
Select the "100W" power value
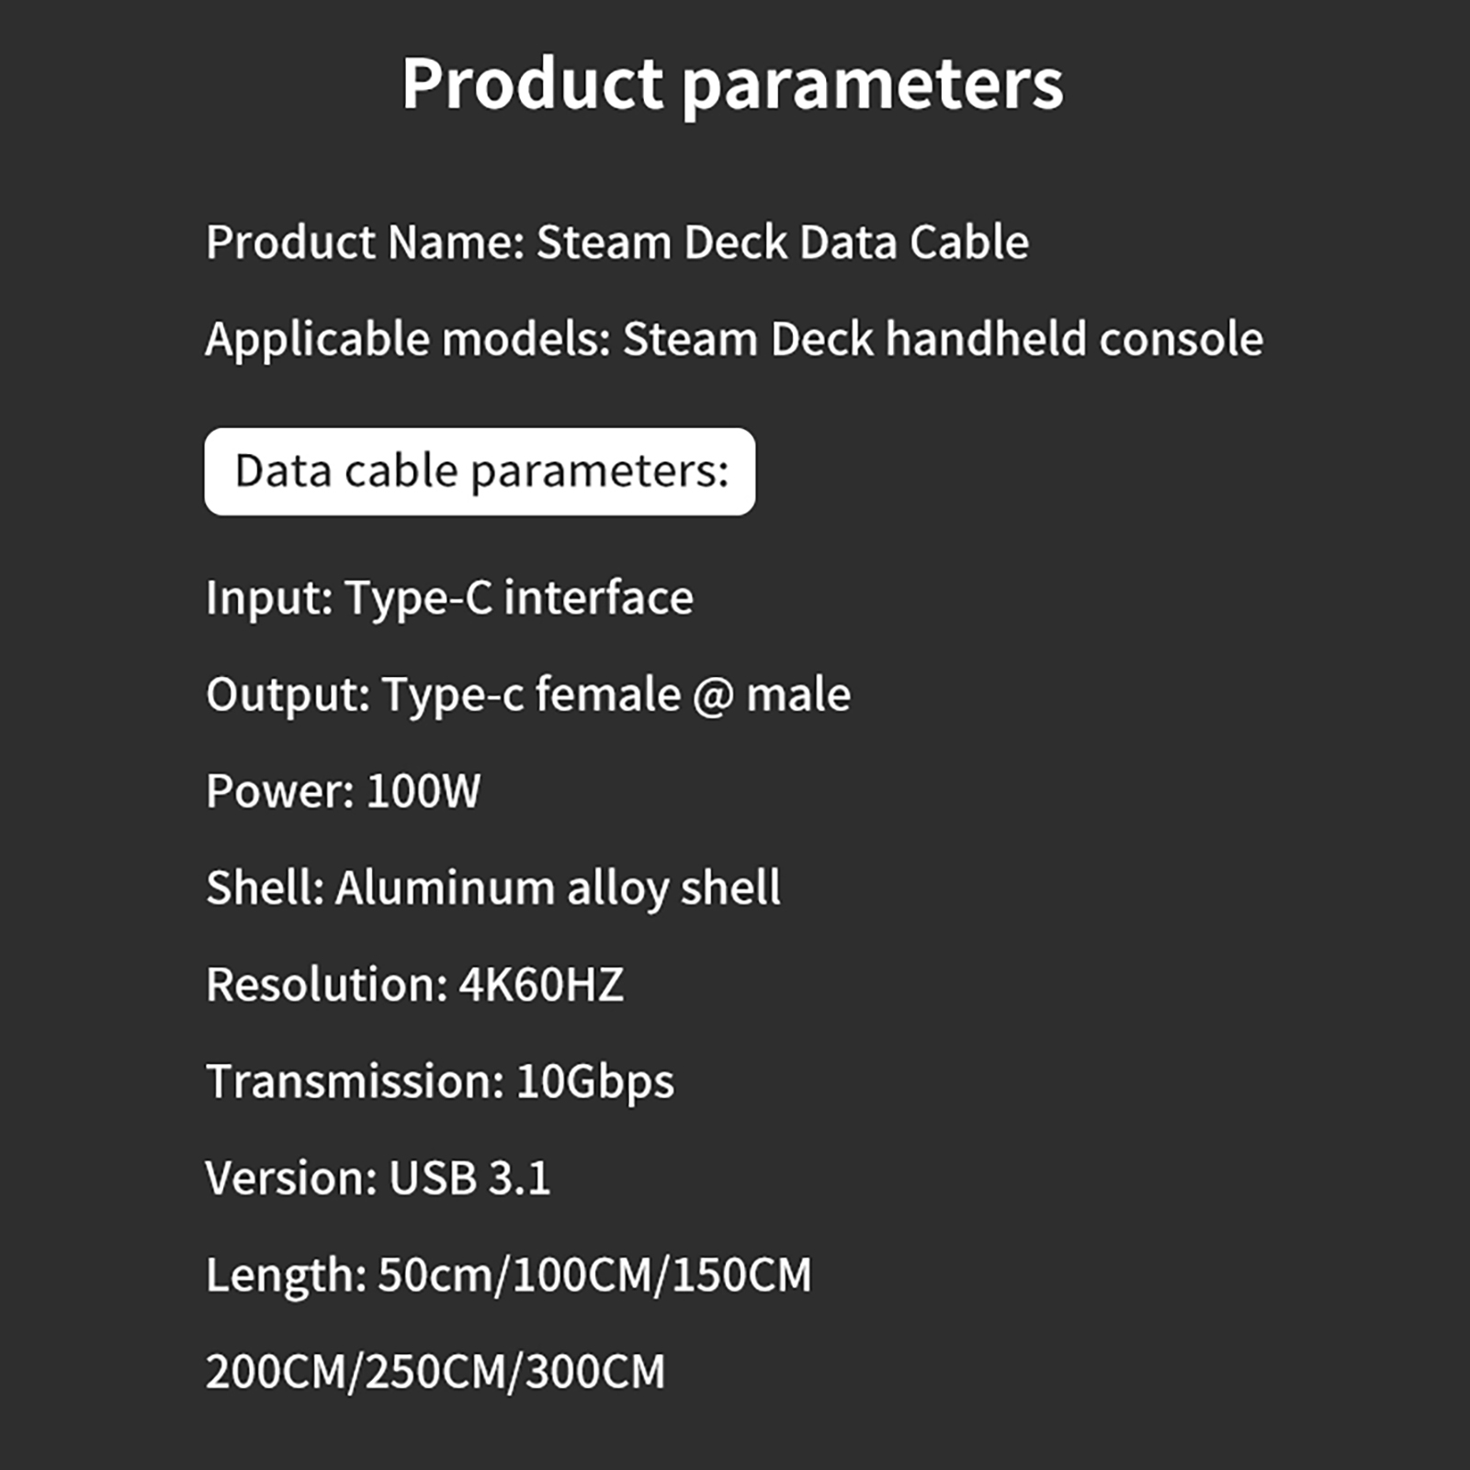[423, 792]
